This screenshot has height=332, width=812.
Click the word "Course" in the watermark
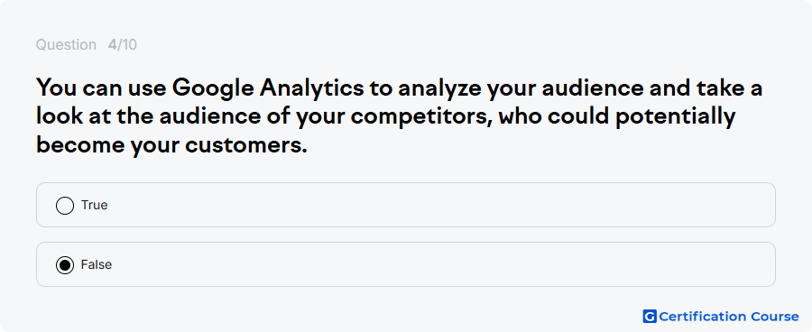(x=774, y=316)
